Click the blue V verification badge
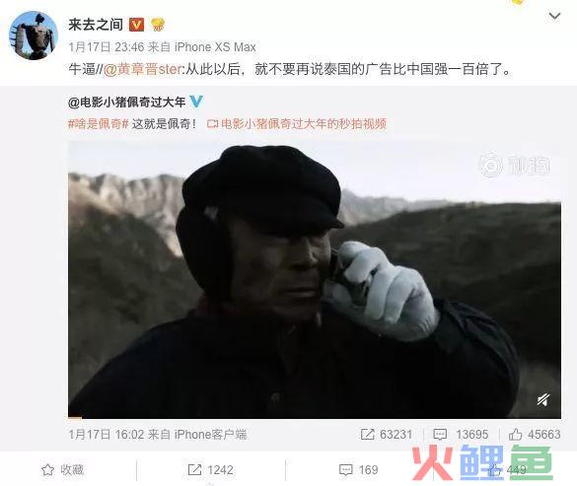Viewport: 577px width, 486px height. tap(196, 102)
